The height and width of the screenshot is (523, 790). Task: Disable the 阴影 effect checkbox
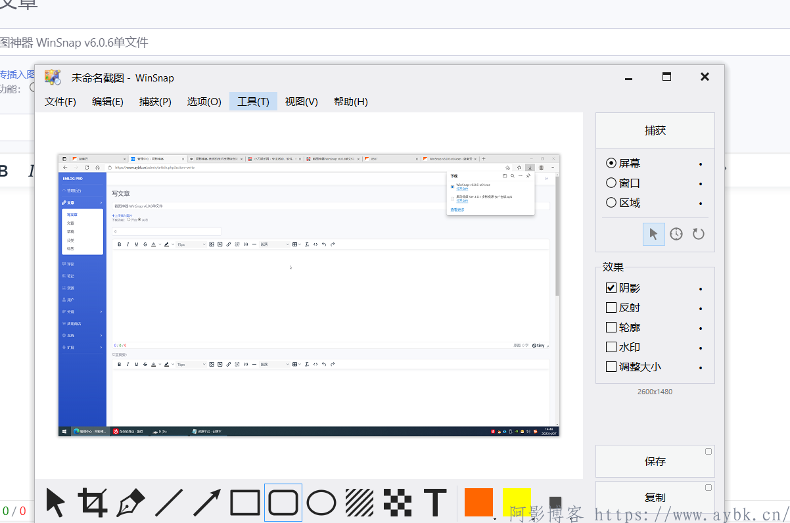click(x=611, y=287)
